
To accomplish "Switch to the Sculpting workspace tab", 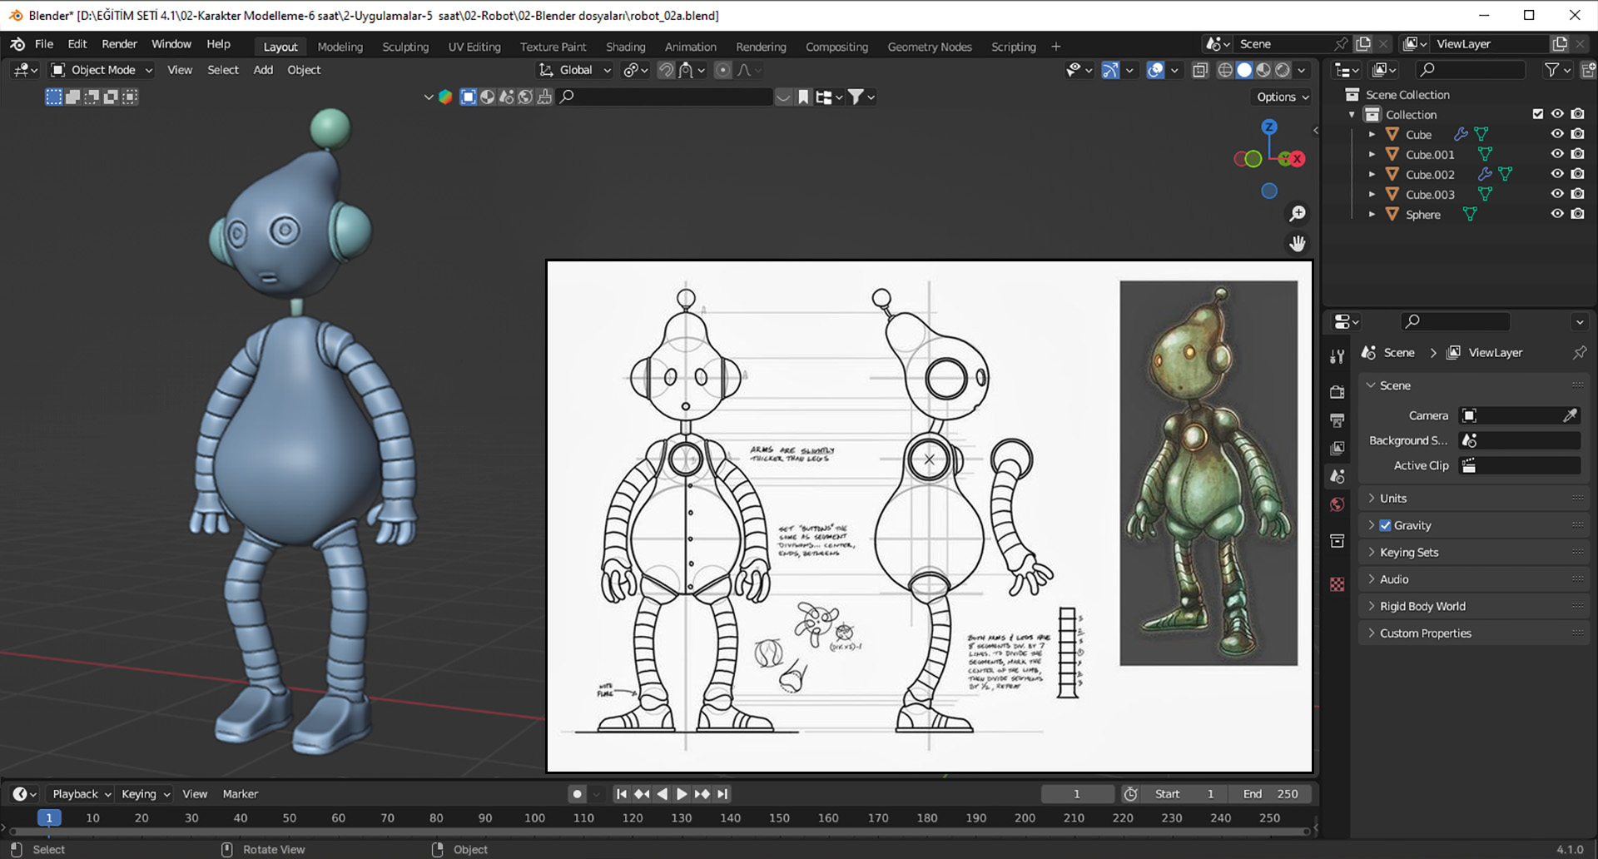I will click(x=405, y=47).
